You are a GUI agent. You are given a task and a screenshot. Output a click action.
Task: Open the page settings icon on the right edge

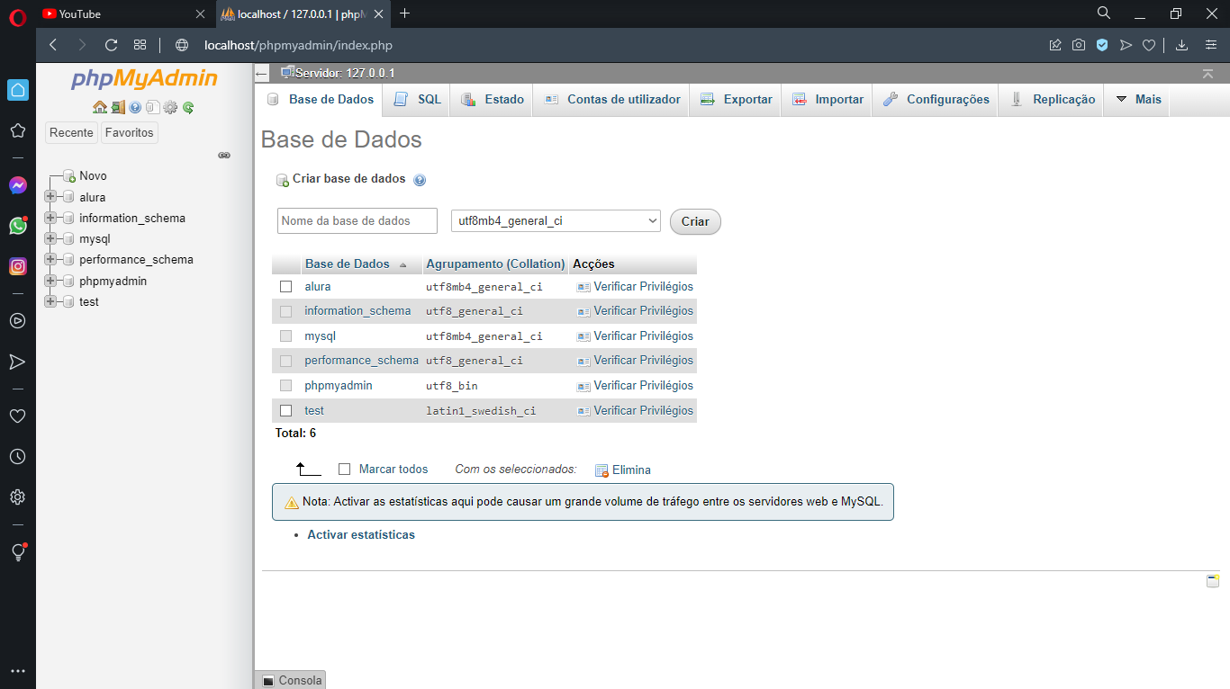pos(1213,581)
